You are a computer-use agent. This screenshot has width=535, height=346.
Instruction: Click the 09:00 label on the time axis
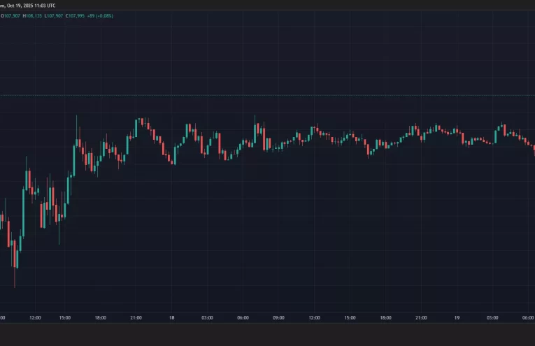278,318
